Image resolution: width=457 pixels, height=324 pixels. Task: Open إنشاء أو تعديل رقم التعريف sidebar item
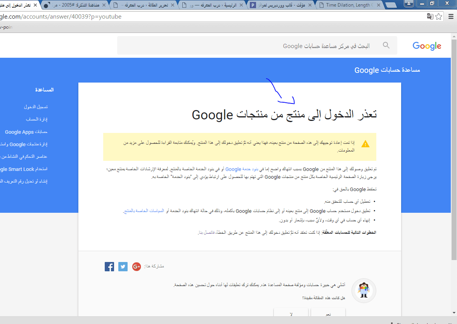(x=24, y=181)
